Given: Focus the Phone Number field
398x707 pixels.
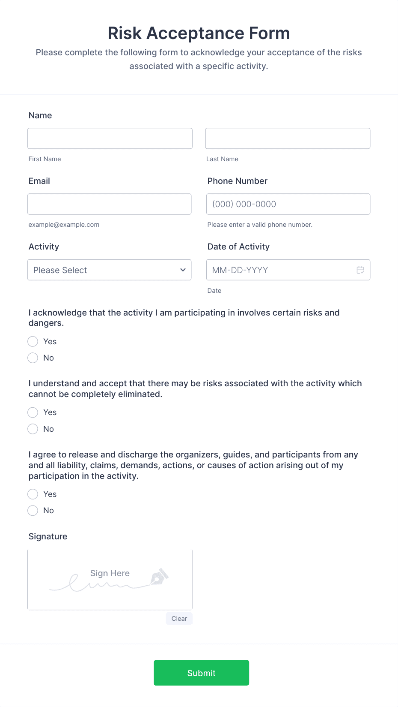Looking at the screenshot, I should tap(288, 204).
